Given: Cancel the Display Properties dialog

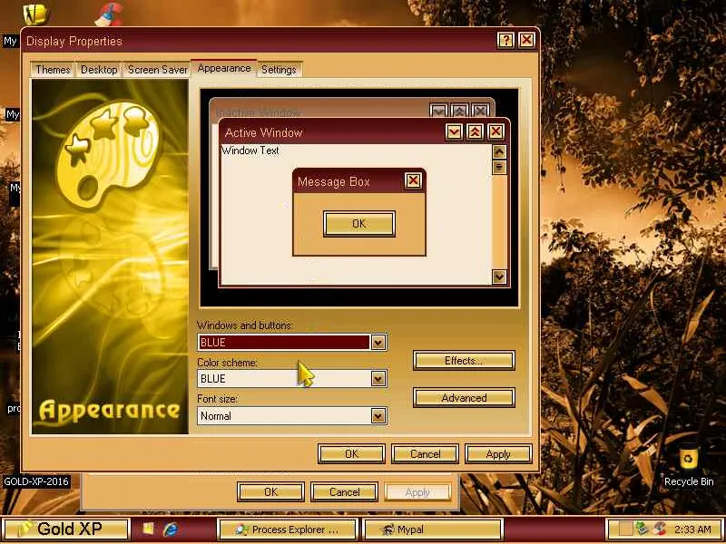Looking at the screenshot, I should coord(425,454).
